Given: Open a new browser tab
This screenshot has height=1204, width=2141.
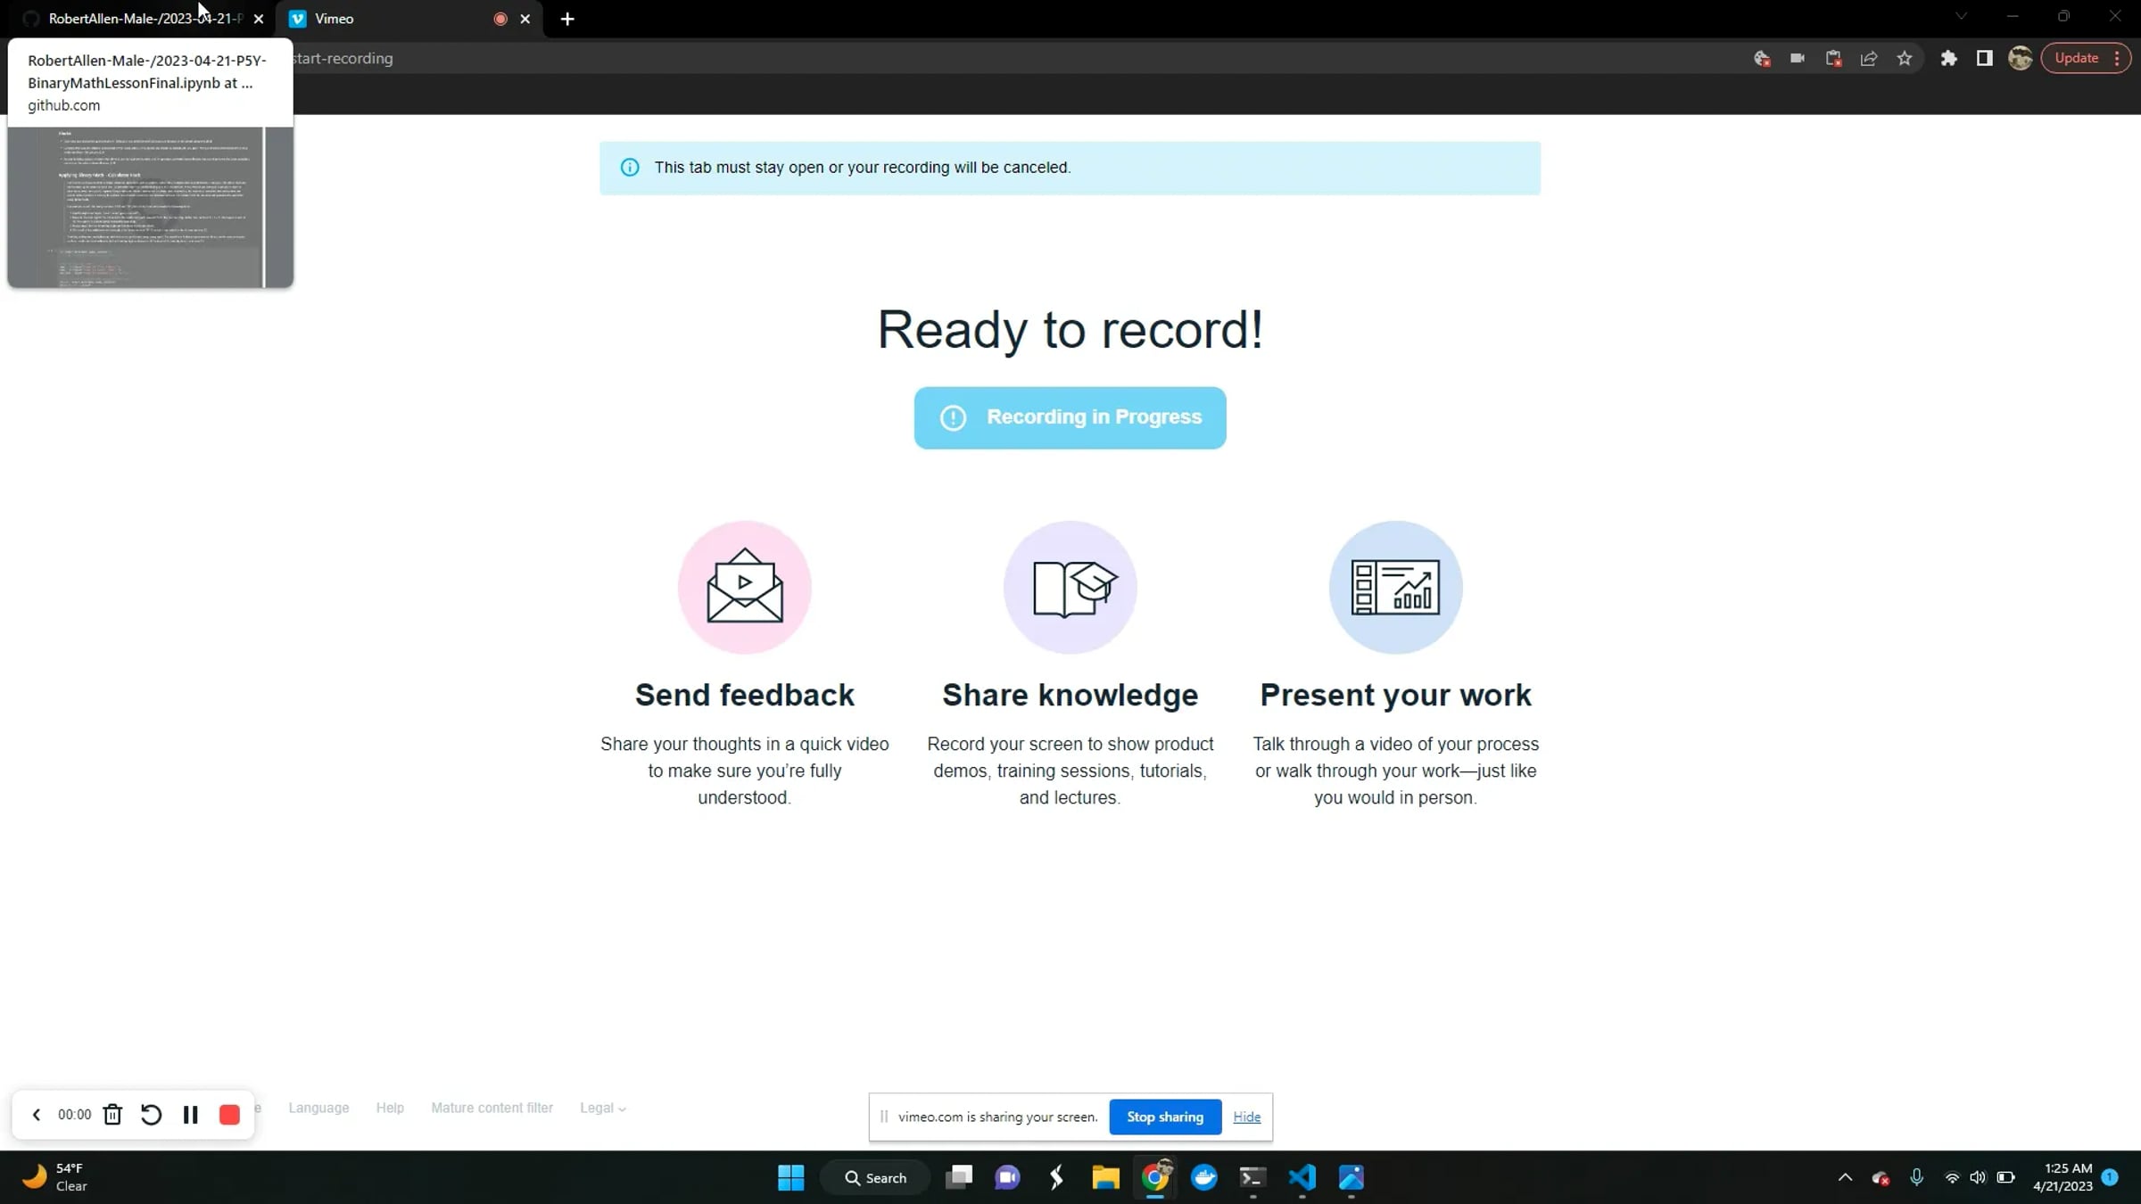Looking at the screenshot, I should (x=567, y=19).
